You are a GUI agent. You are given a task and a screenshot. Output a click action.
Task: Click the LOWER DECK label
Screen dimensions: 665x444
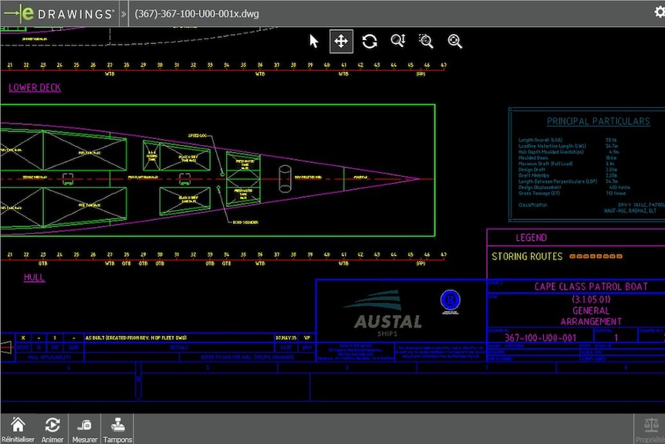tap(35, 87)
